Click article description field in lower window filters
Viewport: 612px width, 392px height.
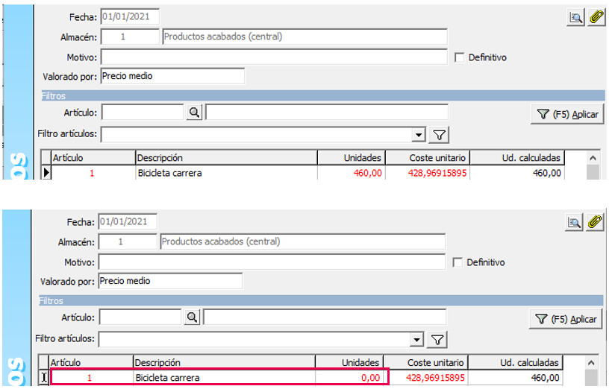pos(325,317)
